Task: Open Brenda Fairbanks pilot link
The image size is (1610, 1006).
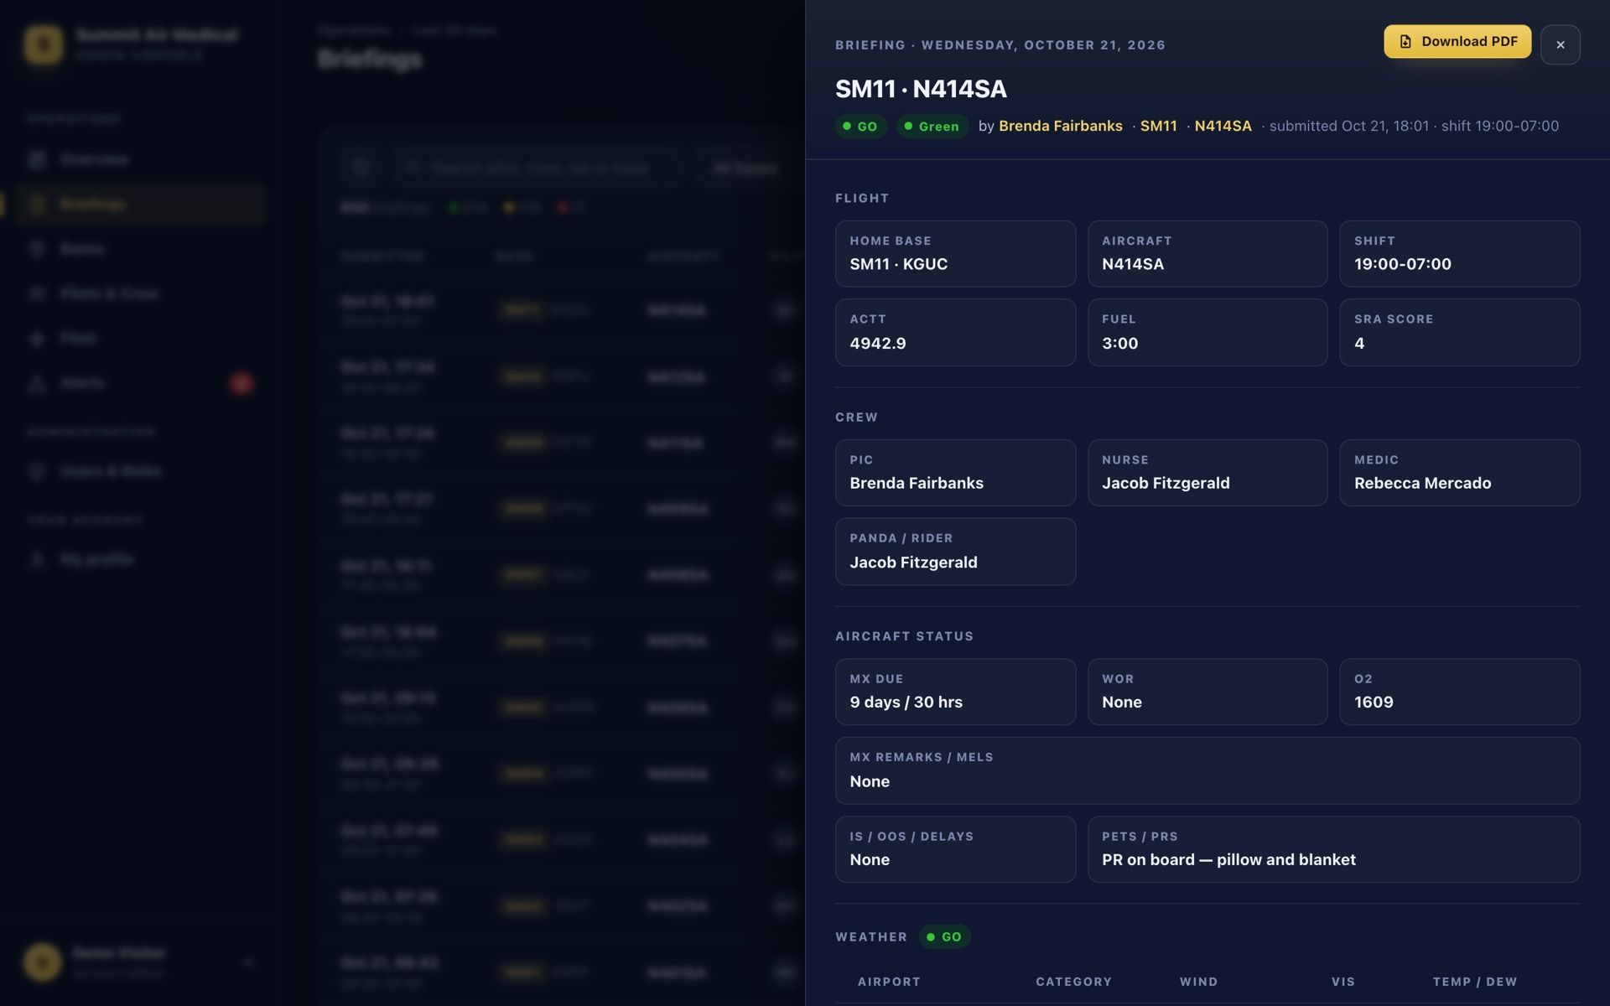Action: tap(1060, 126)
